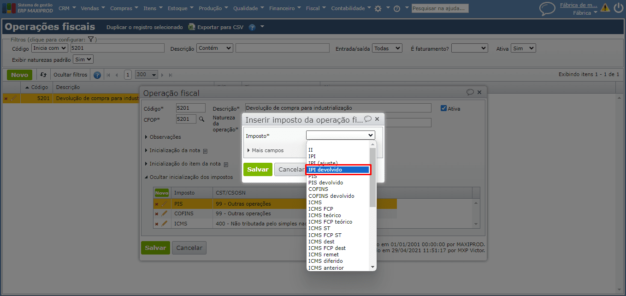Click Duplicar o registro selecionado

point(145,27)
